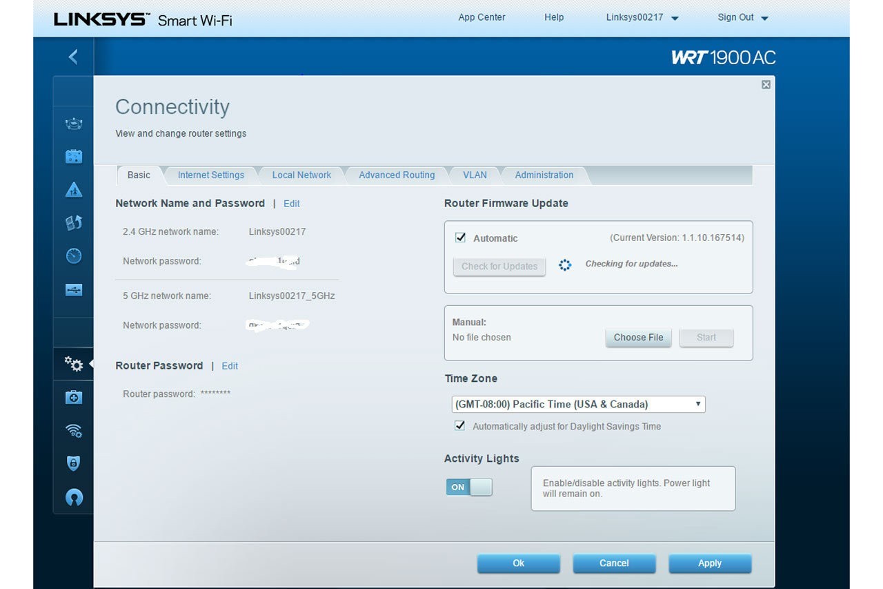
Task: Click the Connectivity heading
Action: pyautogui.click(x=172, y=107)
